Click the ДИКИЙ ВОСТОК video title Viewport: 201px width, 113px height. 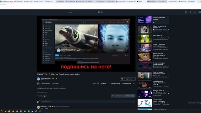159,54
